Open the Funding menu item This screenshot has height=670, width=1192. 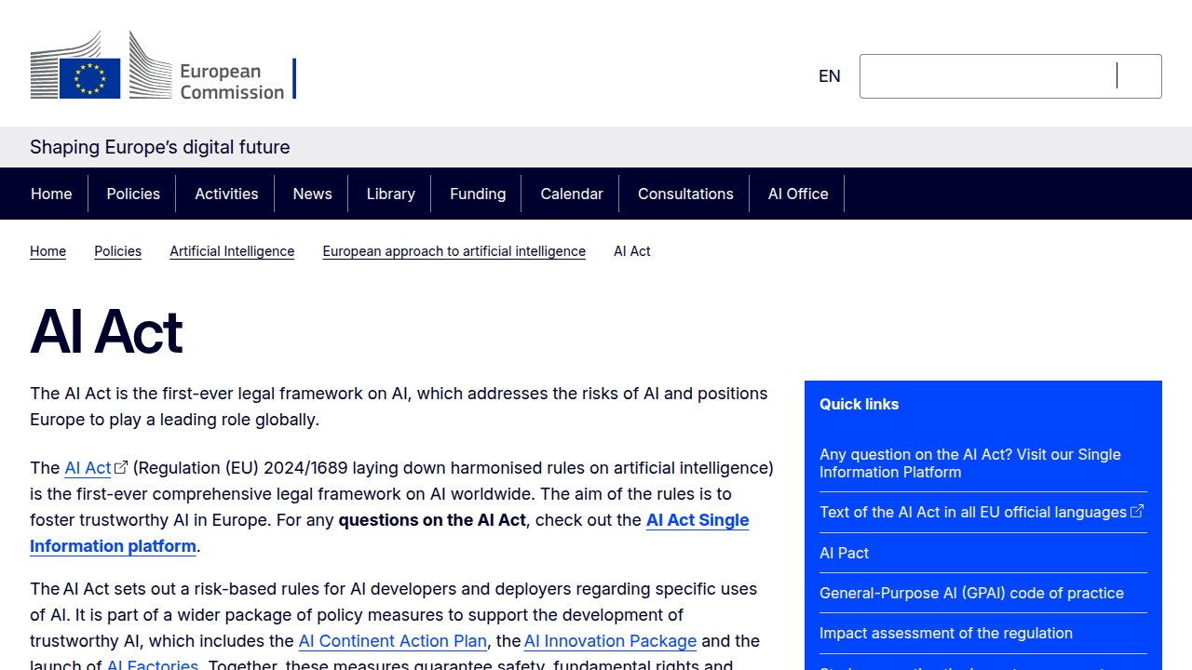(x=478, y=194)
